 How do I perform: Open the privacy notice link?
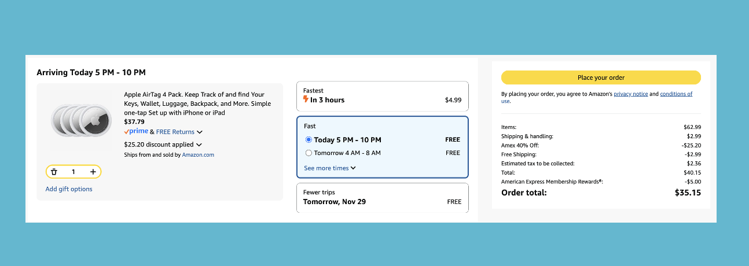coord(631,94)
